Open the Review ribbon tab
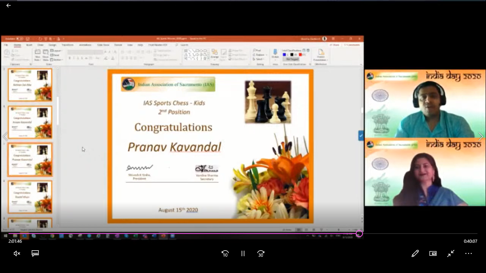This screenshot has height=273, width=486. pyautogui.click(x=118, y=45)
